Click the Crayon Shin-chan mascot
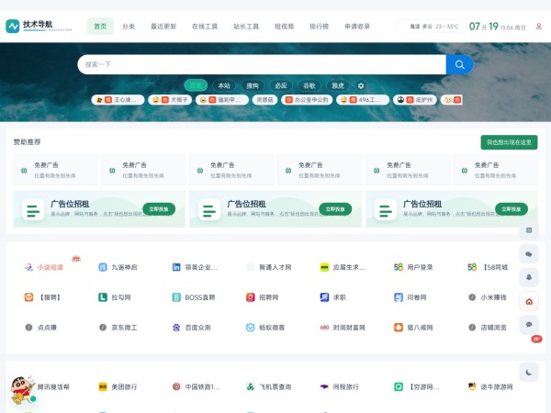Image resolution: width=551 pixels, height=413 pixels. click(22, 390)
